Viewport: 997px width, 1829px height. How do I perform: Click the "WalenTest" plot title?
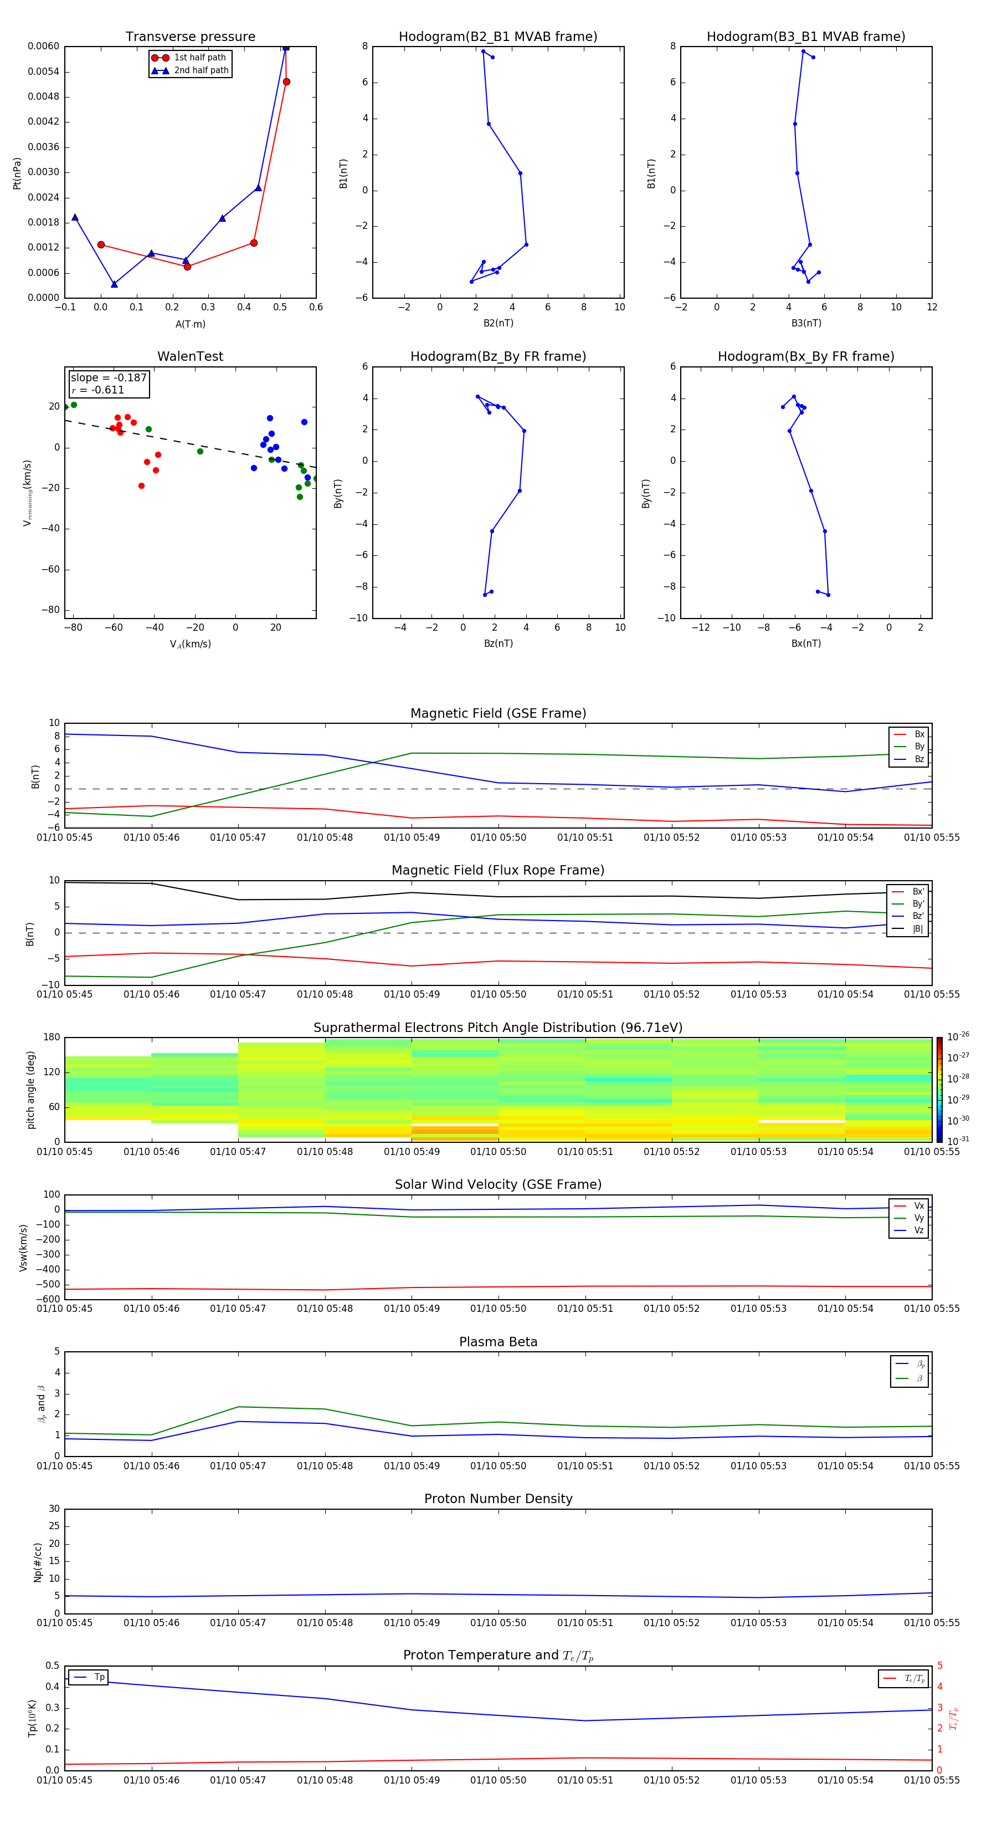pyautogui.click(x=190, y=356)
